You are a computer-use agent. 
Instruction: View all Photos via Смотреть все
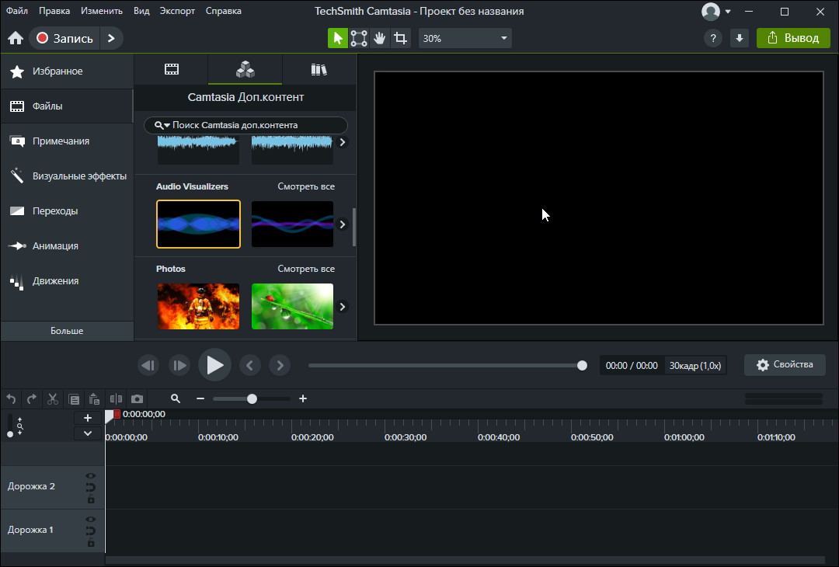(306, 269)
